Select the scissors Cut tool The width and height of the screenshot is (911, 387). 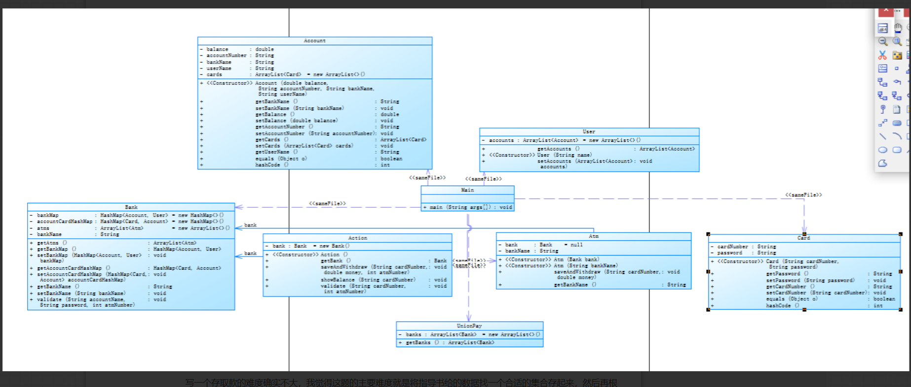[x=883, y=55]
